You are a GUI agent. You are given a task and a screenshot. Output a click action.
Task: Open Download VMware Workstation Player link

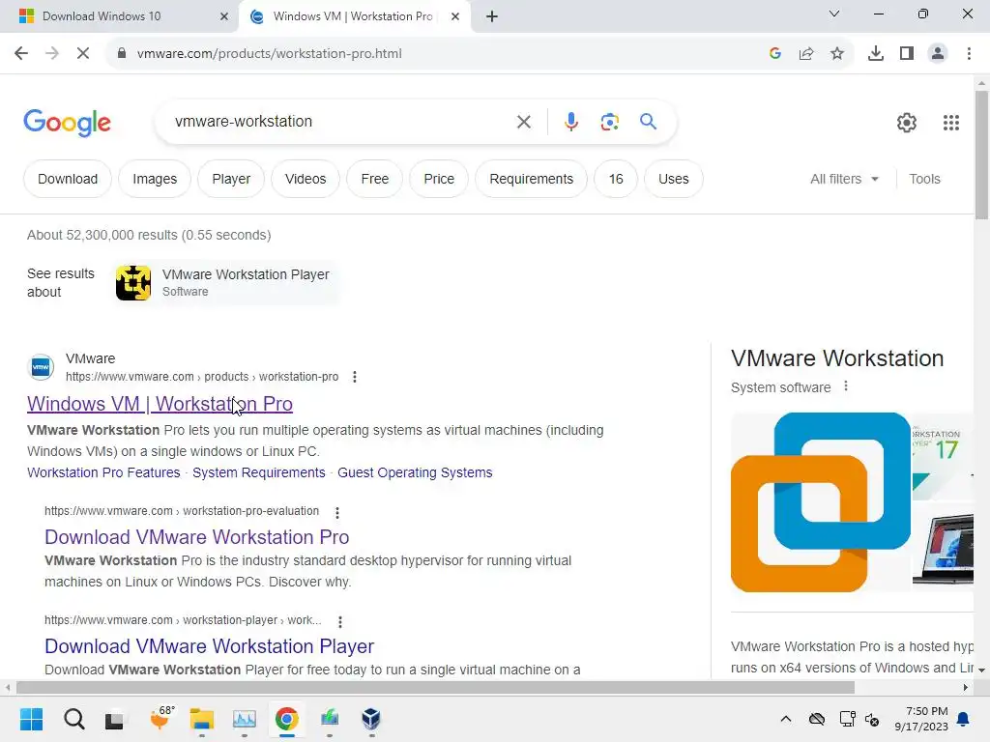pyautogui.click(x=210, y=646)
